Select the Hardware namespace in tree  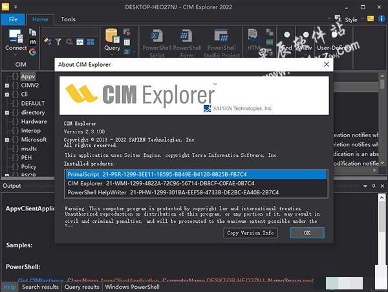click(34, 121)
